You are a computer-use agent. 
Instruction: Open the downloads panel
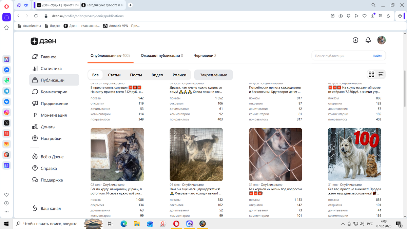(x=372, y=16)
